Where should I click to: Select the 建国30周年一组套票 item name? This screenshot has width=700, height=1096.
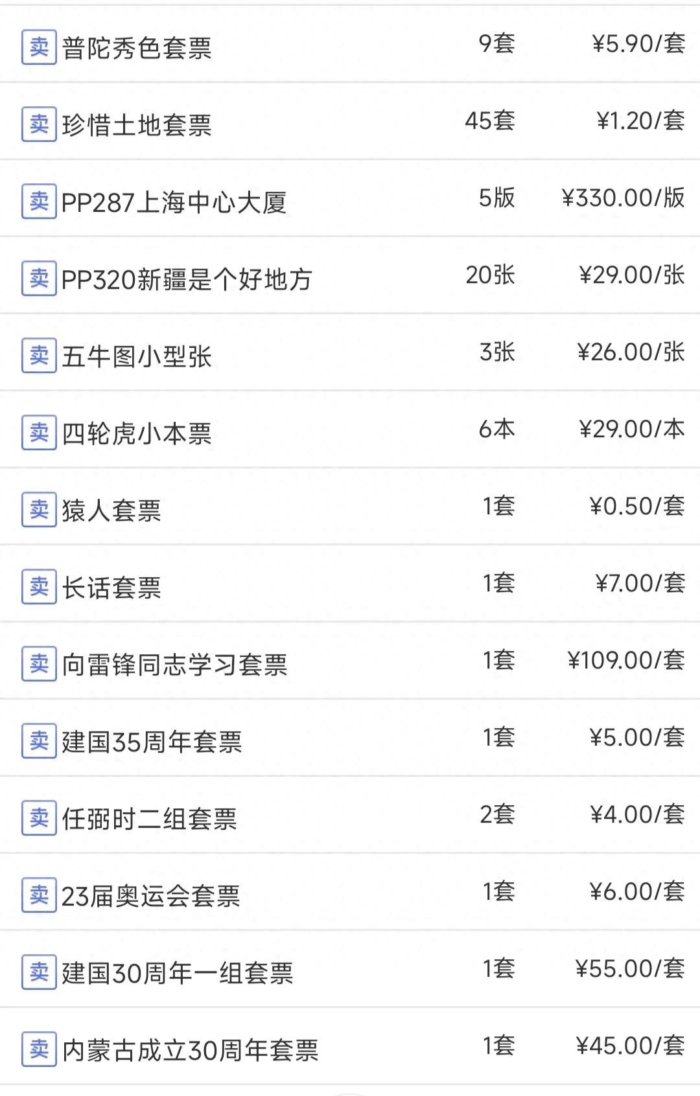pyautogui.click(x=178, y=973)
